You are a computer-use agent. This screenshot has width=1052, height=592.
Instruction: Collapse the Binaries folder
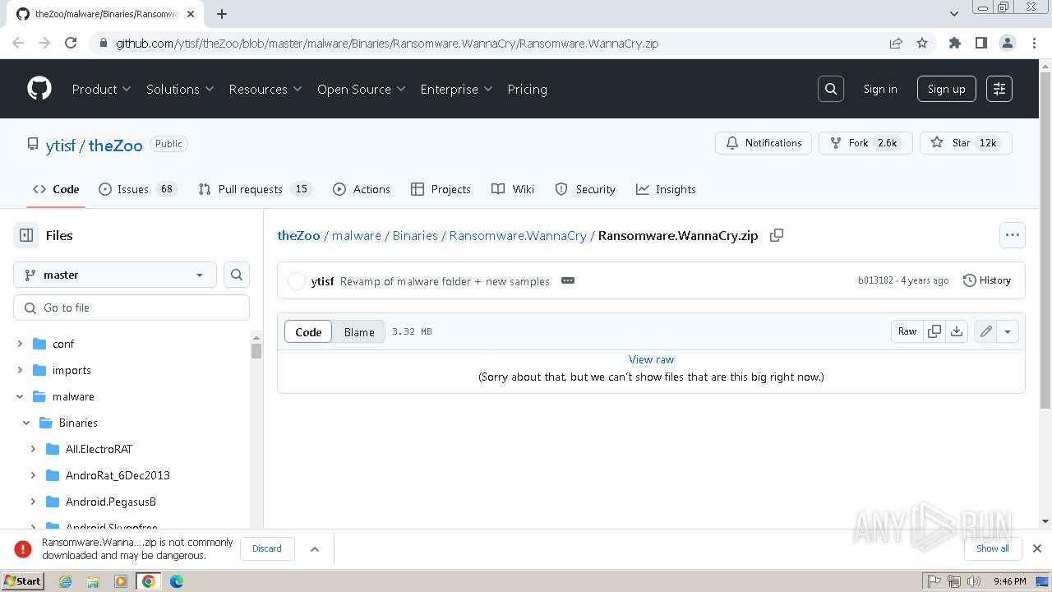click(26, 423)
